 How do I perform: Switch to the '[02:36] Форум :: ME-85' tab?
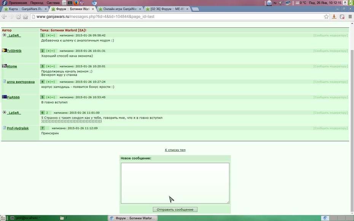[167, 9]
